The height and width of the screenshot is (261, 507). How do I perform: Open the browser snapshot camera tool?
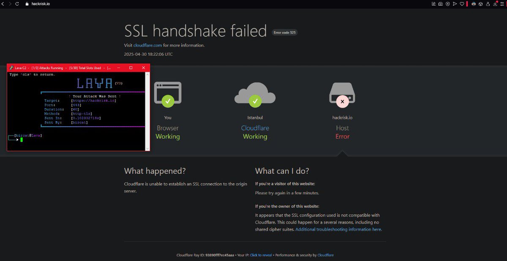pos(441,4)
